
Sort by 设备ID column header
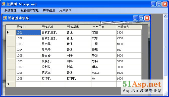(28, 27)
